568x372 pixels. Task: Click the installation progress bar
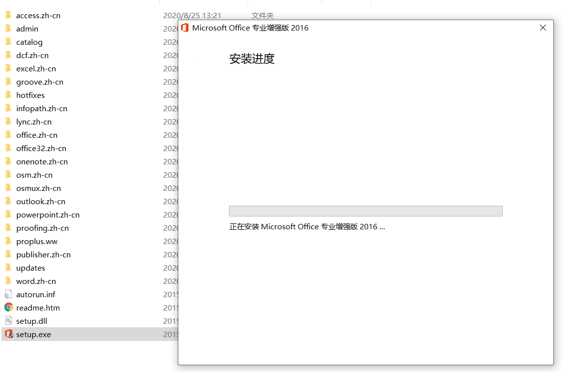pyautogui.click(x=366, y=211)
